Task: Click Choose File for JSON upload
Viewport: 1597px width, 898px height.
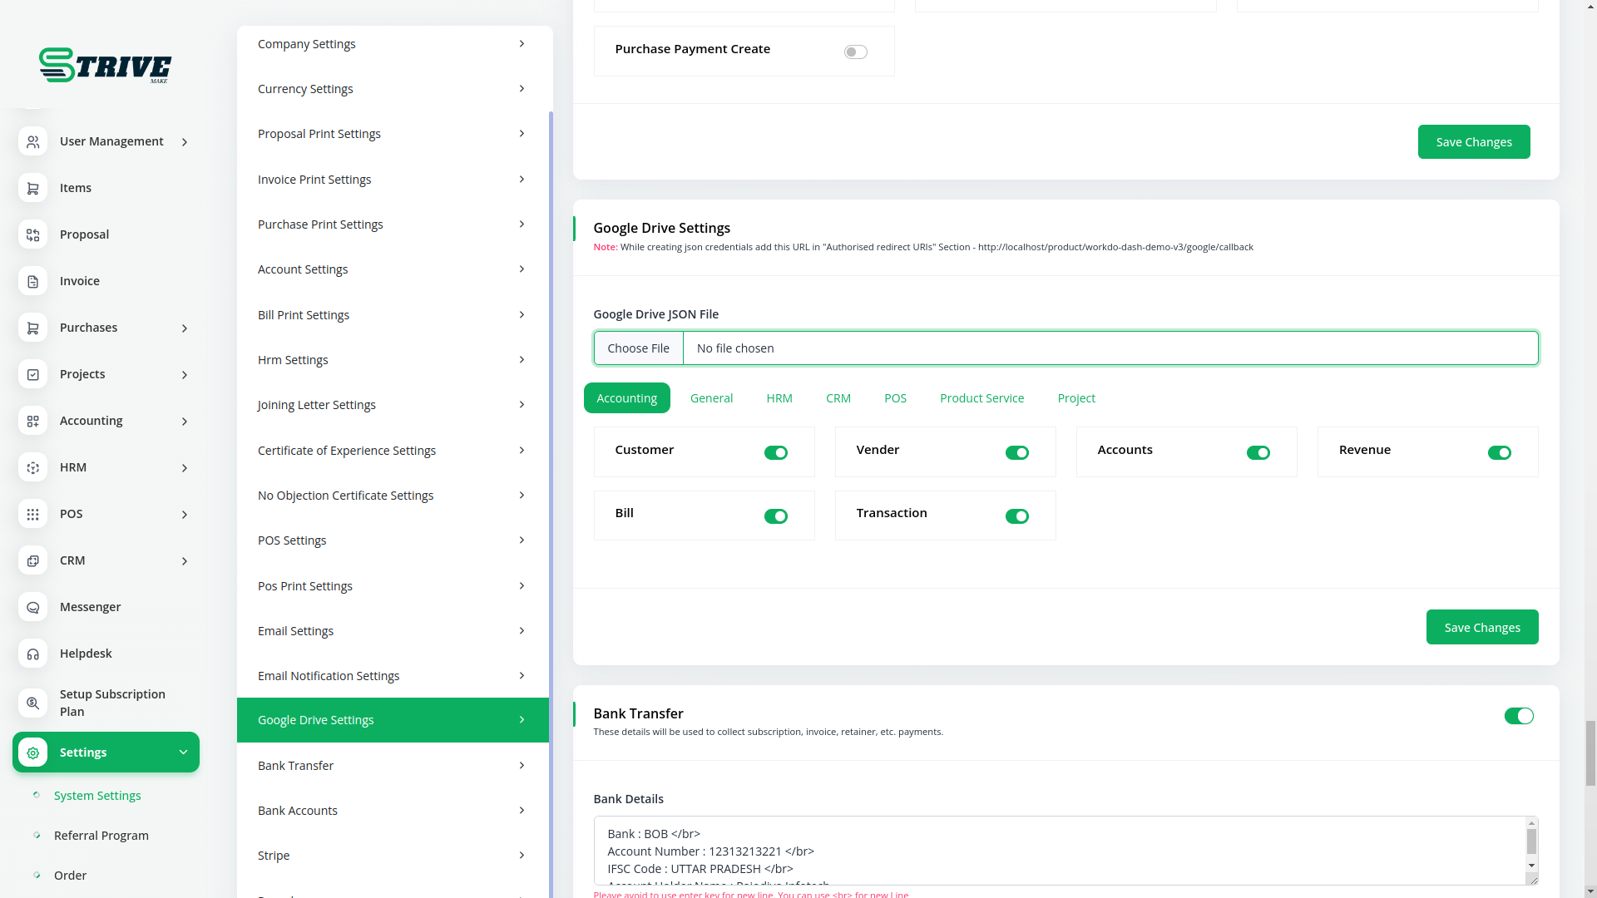Action: [638, 348]
